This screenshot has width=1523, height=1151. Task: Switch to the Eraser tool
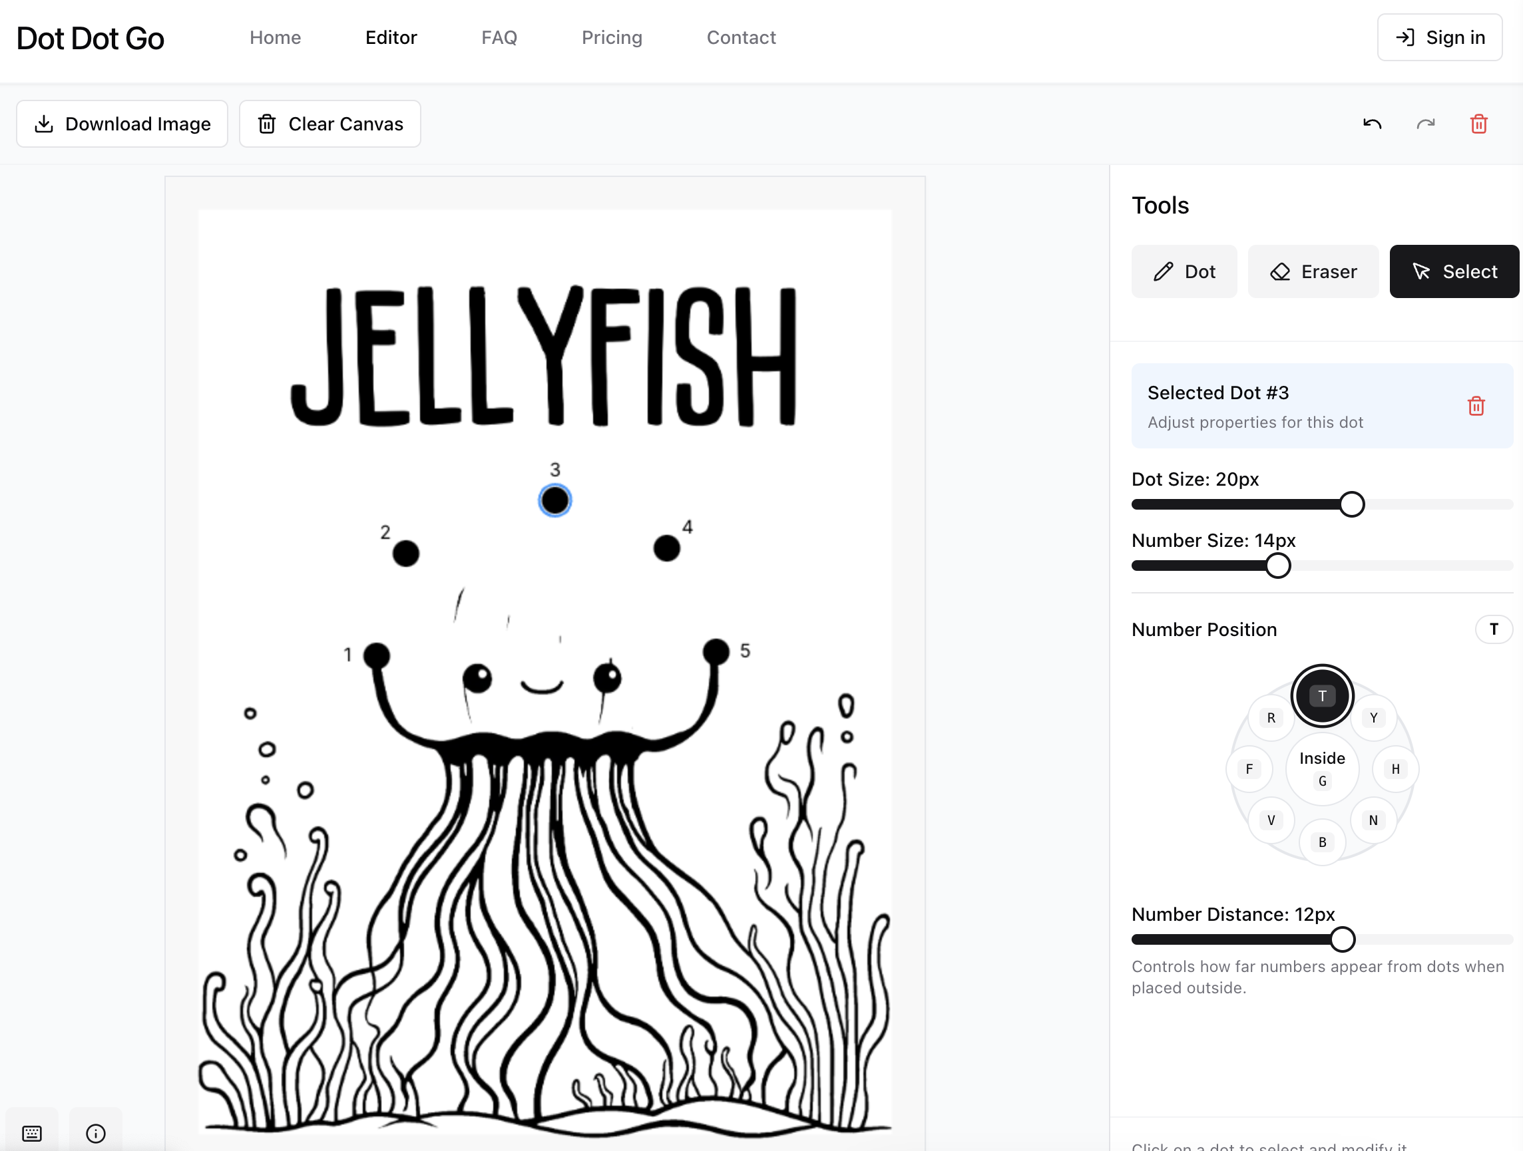point(1312,271)
